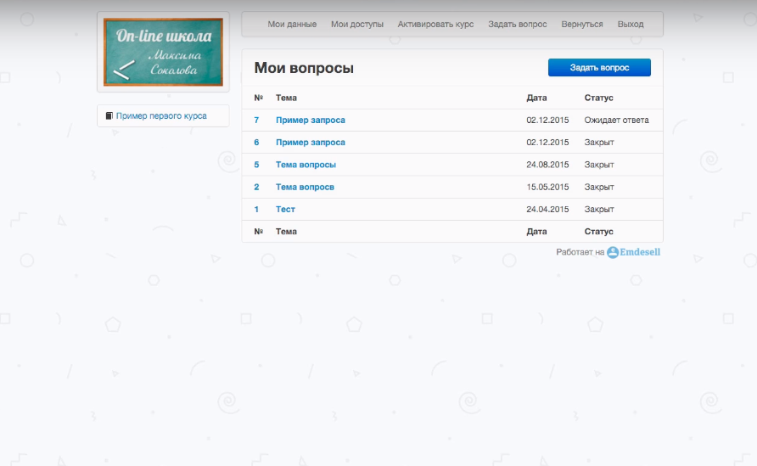Viewport: 757px width, 466px height.
Task: Click the book icon beside Пример первого курса
Action: coord(109,116)
